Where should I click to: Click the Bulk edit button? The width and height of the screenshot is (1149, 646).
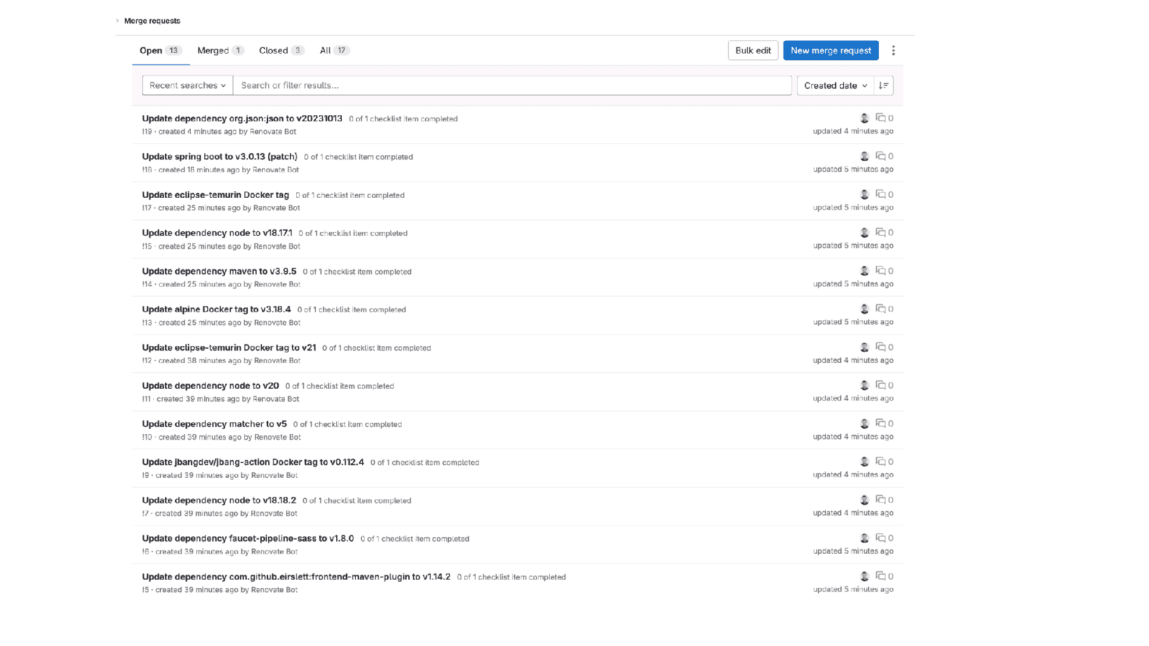(x=753, y=50)
